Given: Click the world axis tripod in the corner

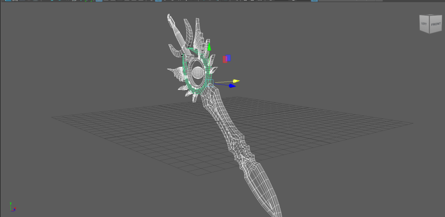Looking at the screenshot, I should click(x=12, y=207).
